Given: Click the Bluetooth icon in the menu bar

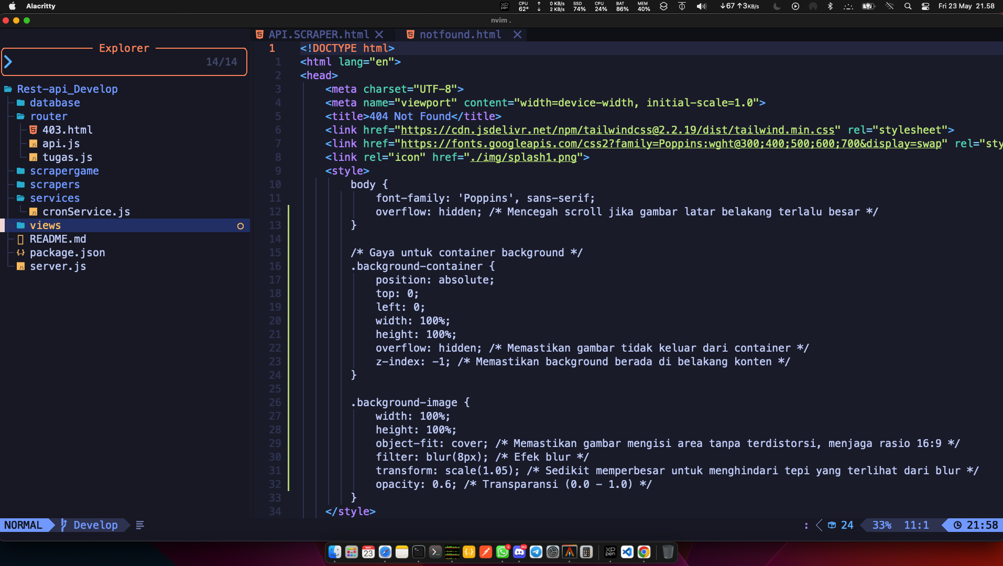Looking at the screenshot, I should pos(830,6).
